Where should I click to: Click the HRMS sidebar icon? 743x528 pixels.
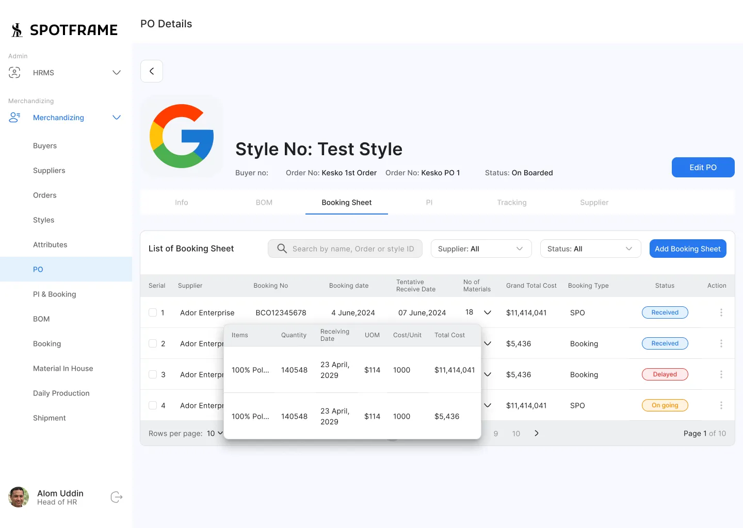click(x=14, y=73)
